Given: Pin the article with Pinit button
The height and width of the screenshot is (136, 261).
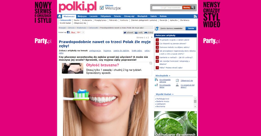Looking at the screenshot, I should click(x=73, y=32).
